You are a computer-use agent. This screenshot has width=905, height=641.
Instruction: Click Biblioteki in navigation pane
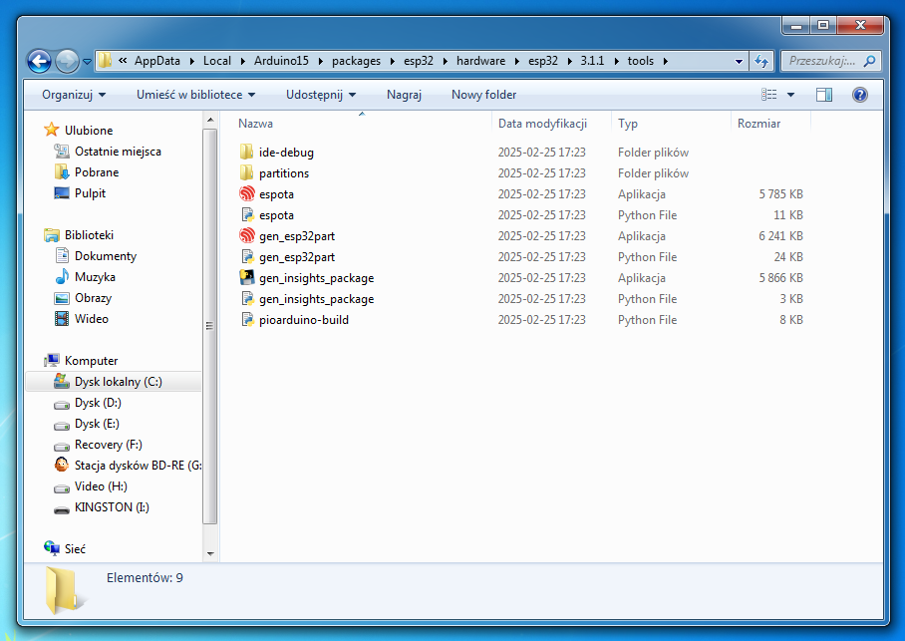tap(89, 235)
